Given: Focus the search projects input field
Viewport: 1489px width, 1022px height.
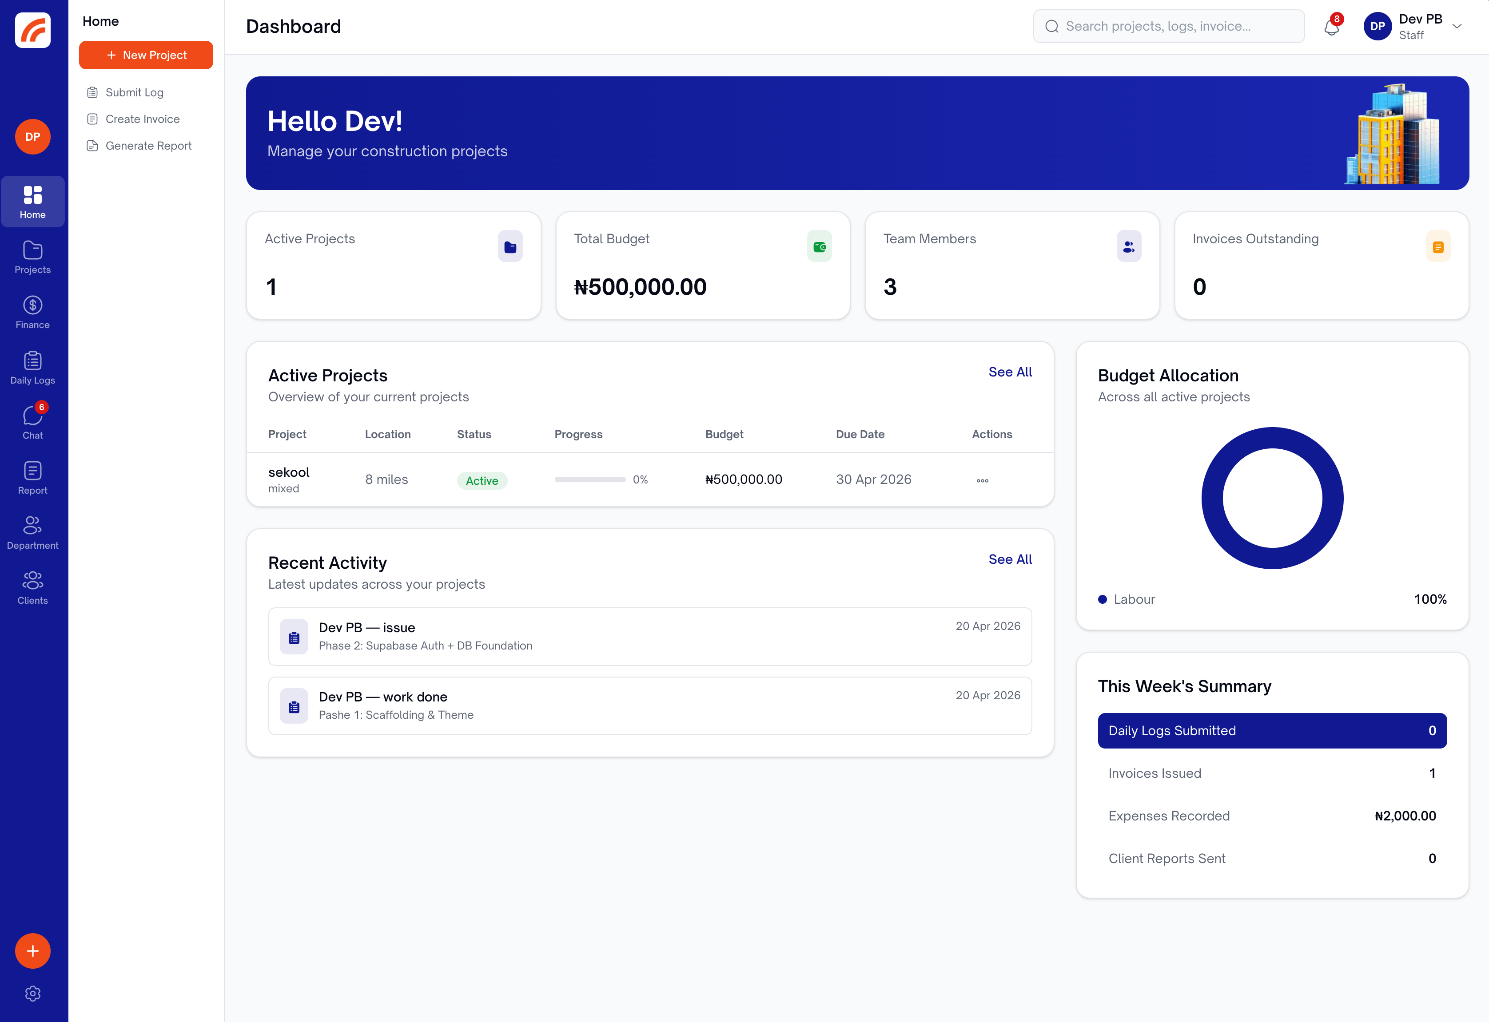Looking at the screenshot, I should [x=1169, y=26].
